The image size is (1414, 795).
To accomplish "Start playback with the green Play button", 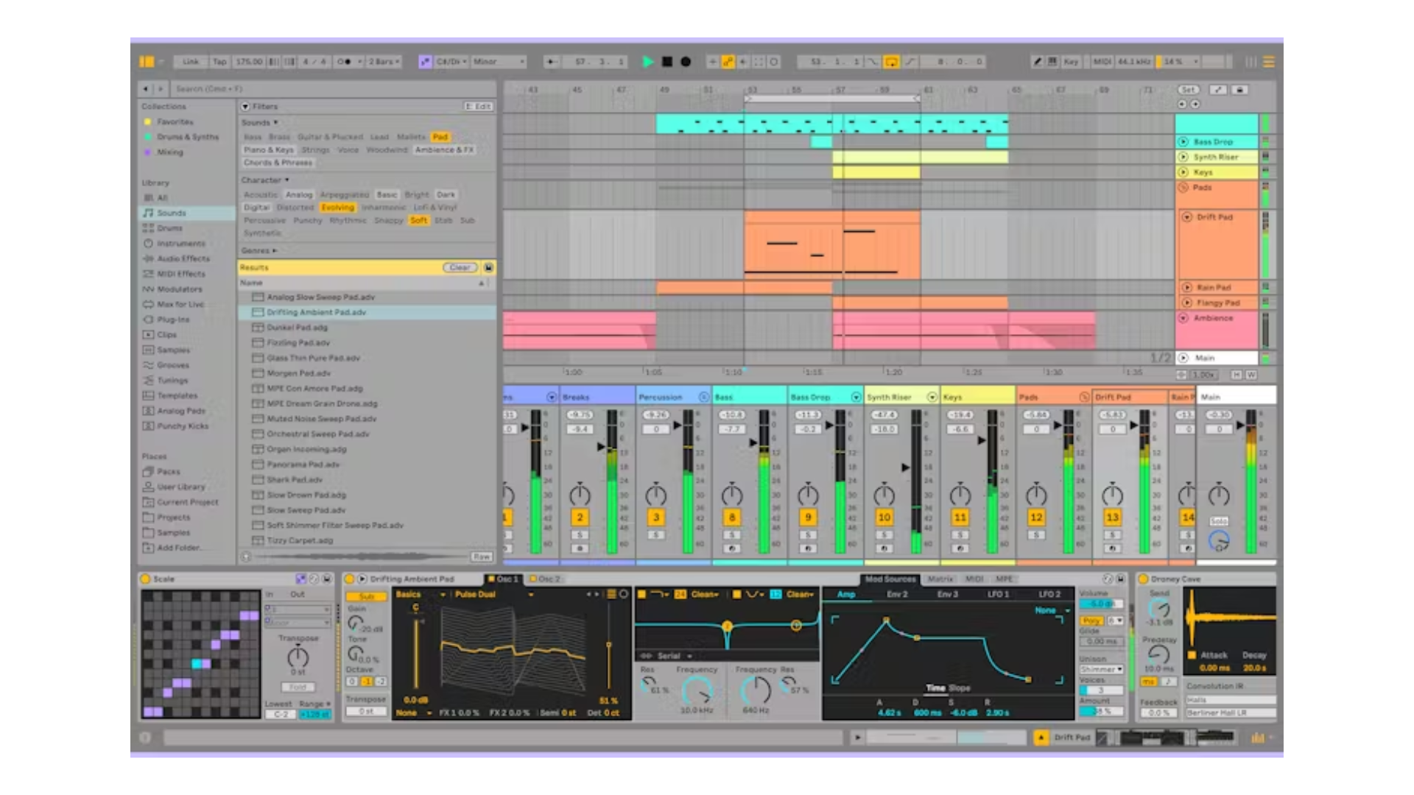I will tap(647, 62).
